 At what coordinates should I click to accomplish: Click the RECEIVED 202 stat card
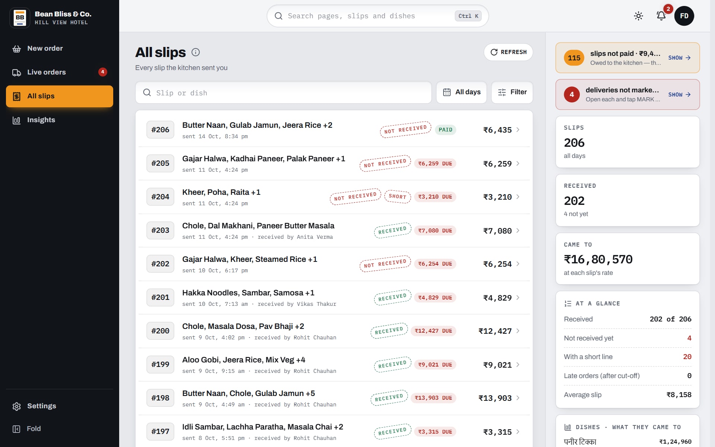(x=627, y=200)
